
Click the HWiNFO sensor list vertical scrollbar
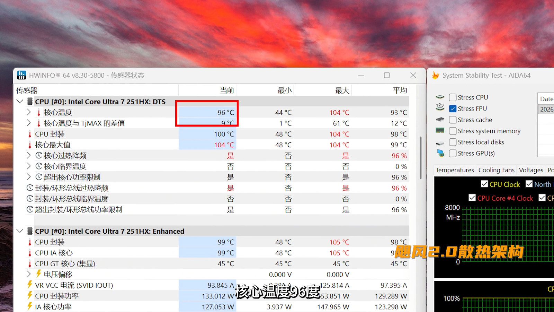click(421, 158)
